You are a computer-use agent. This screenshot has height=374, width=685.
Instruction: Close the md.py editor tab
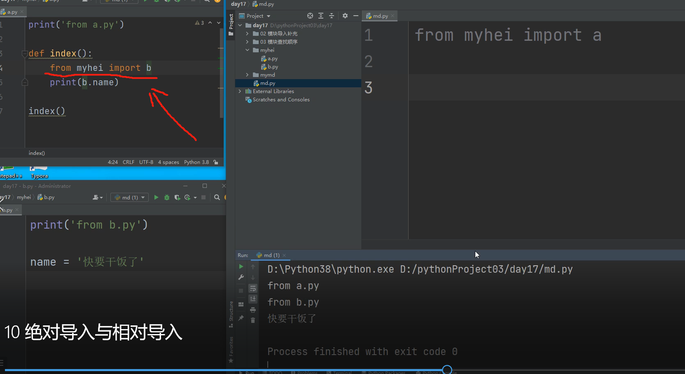pos(393,16)
